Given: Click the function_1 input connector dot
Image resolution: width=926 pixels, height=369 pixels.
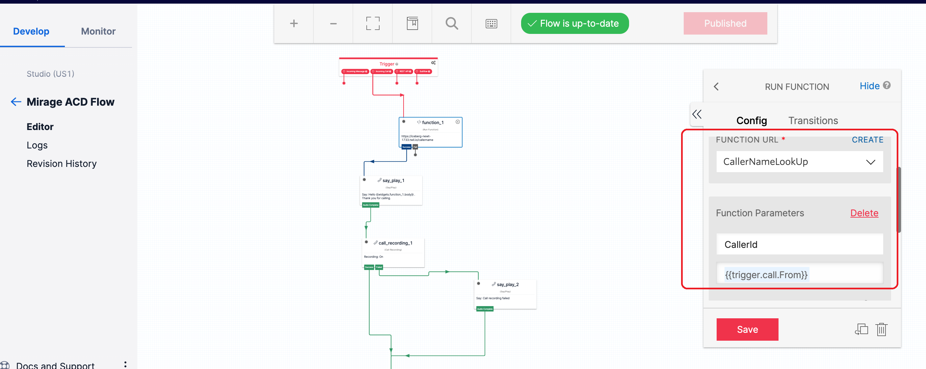Looking at the screenshot, I should pos(404,121).
